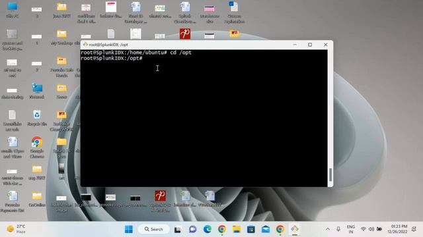Open the volume speaker tray icon
Screen dimensions: 423x237
(371, 229)
